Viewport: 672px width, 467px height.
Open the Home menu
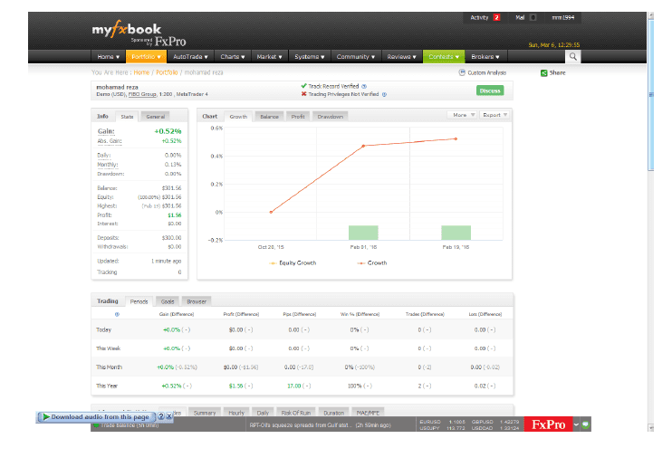click(x=108, y=56)
